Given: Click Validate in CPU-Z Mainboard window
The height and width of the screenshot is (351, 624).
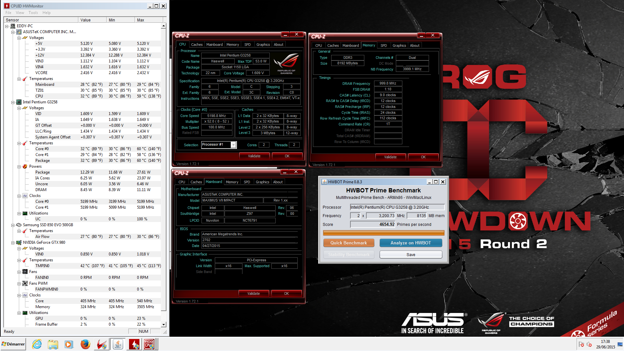Looking at the screenshot, I should tap(253, 293).
